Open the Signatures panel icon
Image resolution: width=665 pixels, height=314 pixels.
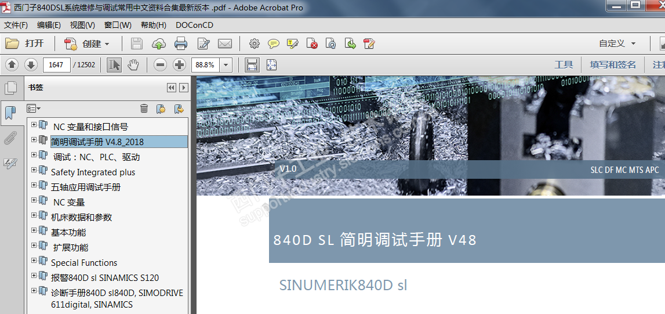click(x=10, y=163)
